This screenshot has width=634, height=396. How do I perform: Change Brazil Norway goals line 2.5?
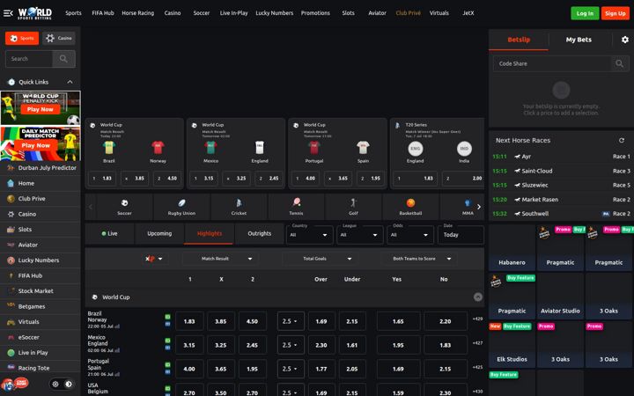coord(291,321)
